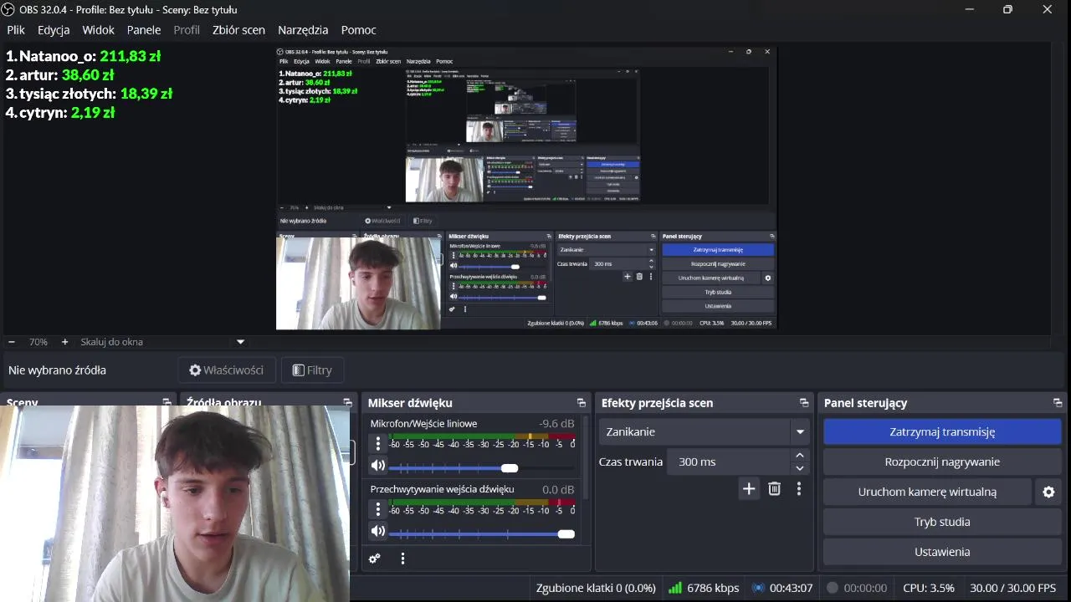Click 30.00 / 30.00 FPS status
Screen dimensions: 1071x602
coord(1013,588)
